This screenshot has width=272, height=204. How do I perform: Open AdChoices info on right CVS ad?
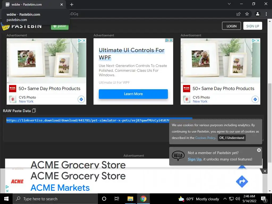tap(254, 40)
